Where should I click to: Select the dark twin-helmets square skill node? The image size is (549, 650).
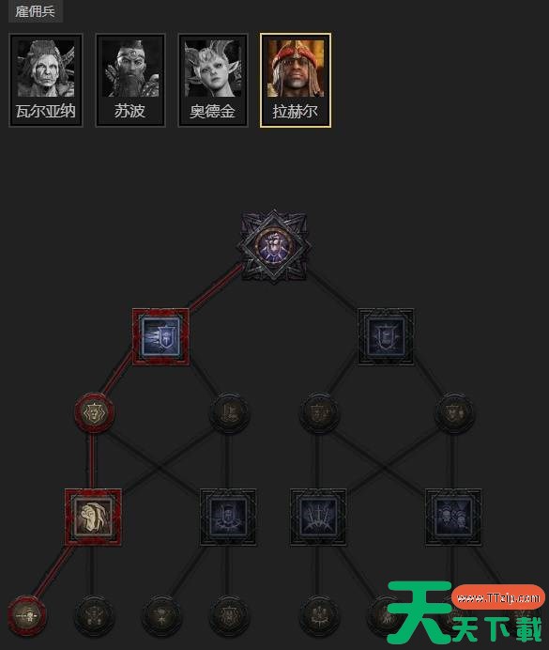tap(453, 517)
